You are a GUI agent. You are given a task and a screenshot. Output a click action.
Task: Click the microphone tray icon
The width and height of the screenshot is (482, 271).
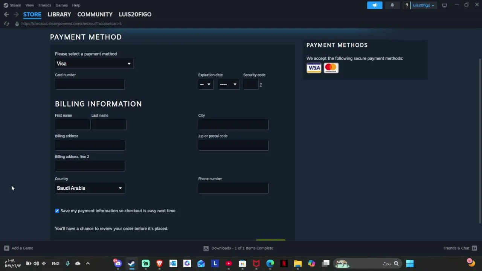68,263
